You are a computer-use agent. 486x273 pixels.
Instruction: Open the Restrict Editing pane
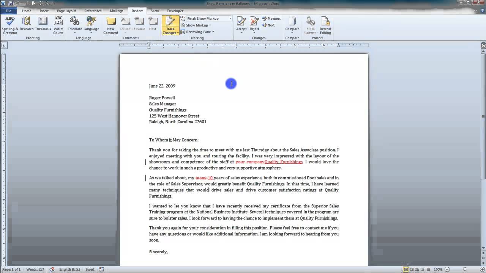coord(325,25)
